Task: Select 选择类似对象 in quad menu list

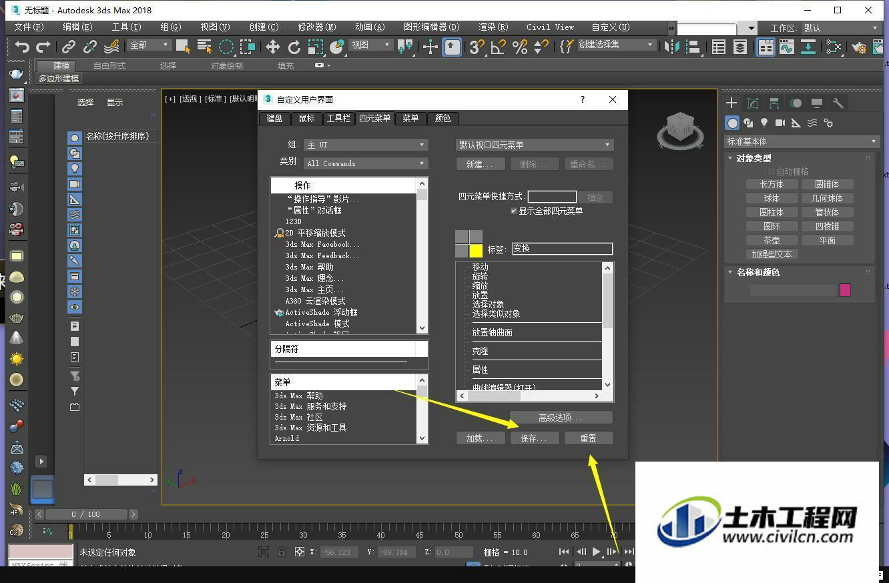Action: (496, 314)
